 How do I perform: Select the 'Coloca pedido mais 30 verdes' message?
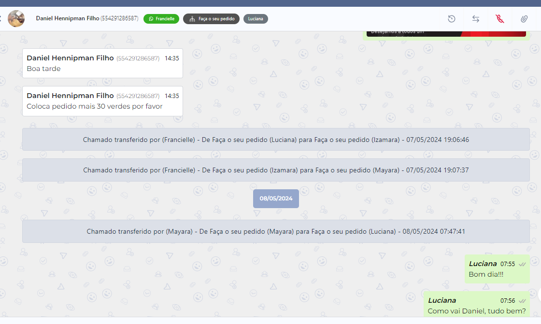[102, 101]
